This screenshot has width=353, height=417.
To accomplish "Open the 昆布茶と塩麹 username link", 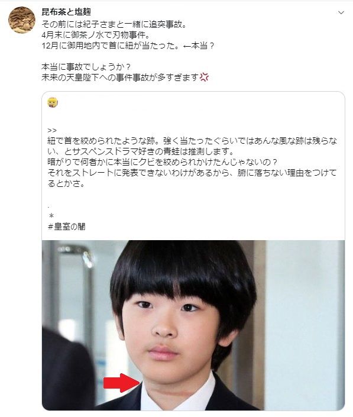I will click(x=66, y=12).
